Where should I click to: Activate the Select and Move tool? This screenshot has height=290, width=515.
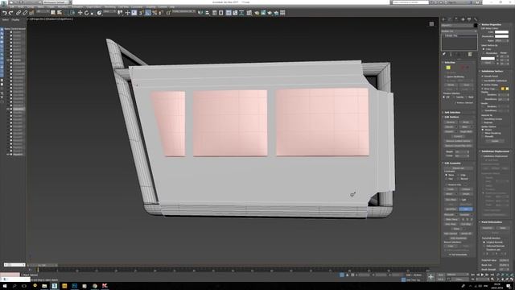coord(80,13)
